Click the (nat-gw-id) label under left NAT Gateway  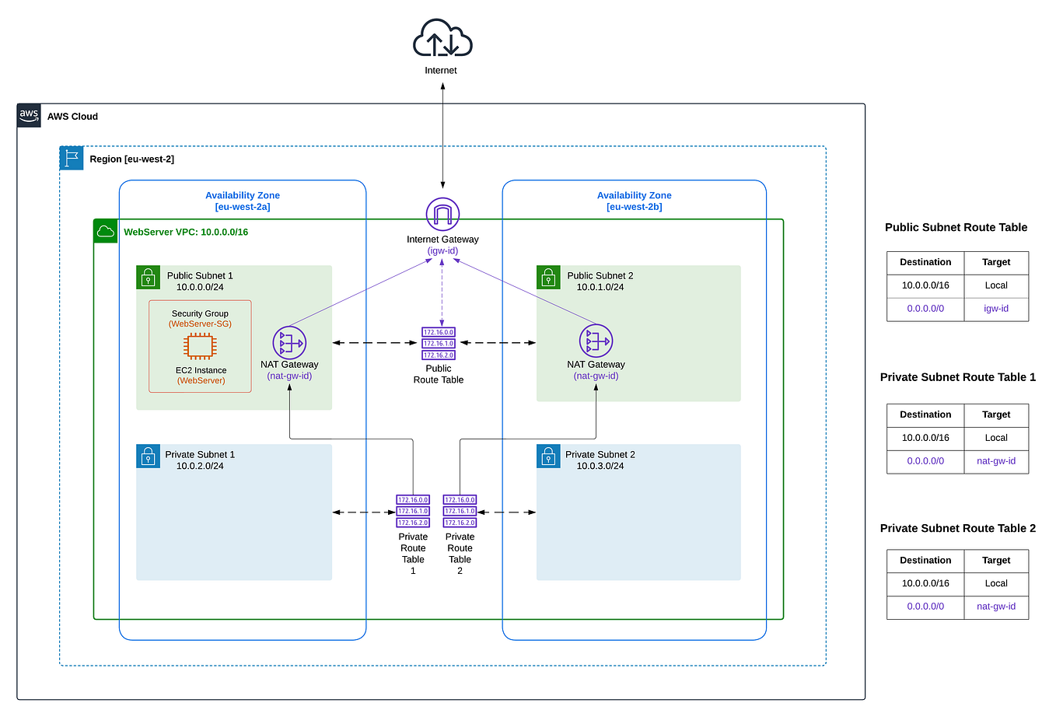[x=291, y=375]
